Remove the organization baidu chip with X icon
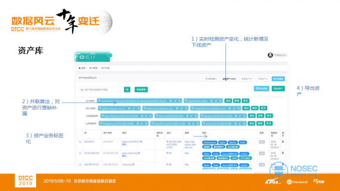This screenshot has width=340, height=191. tap(211, 101)
